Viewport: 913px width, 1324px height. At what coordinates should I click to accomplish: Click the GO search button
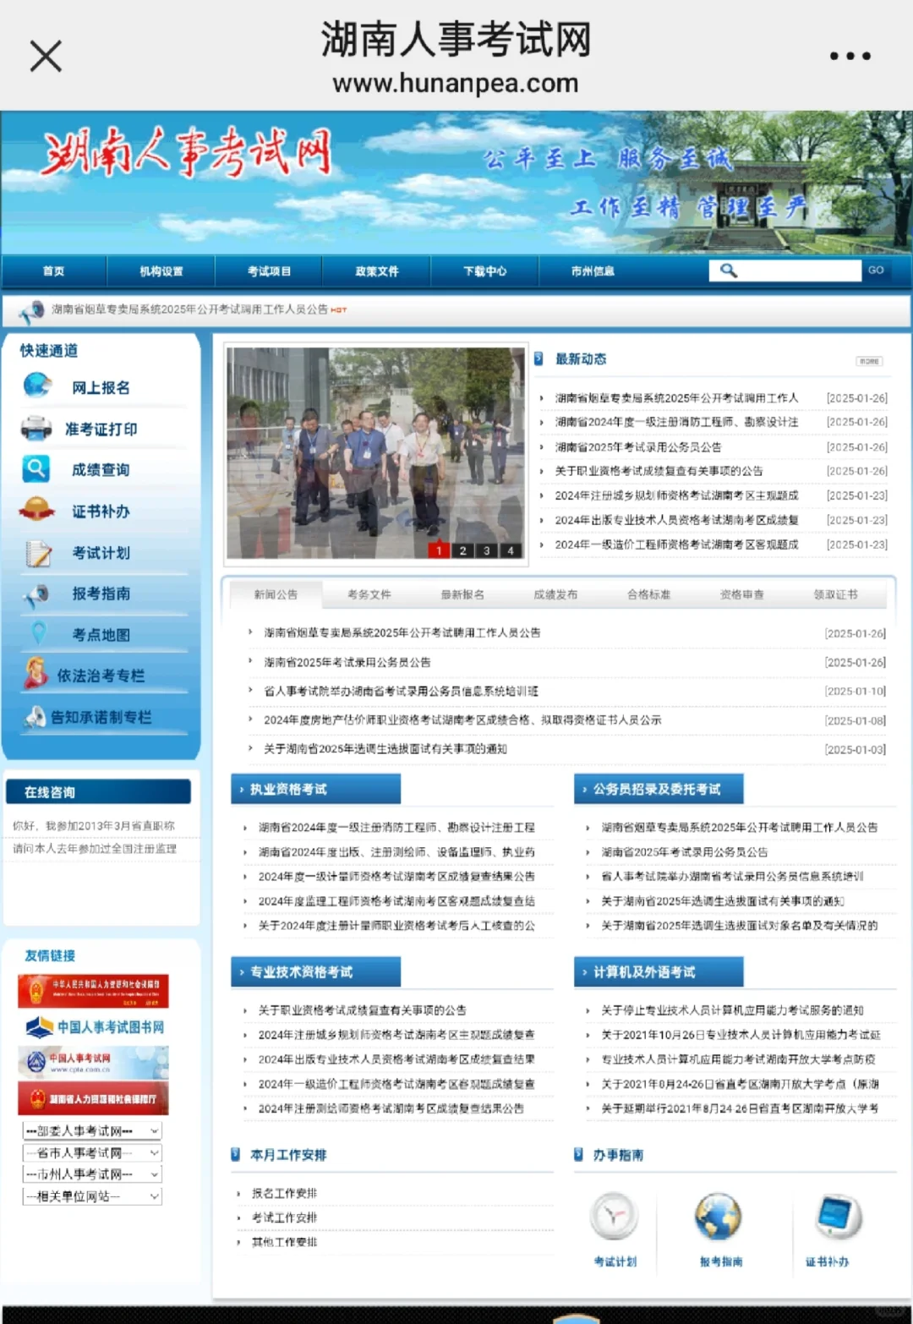pos(876,270)
